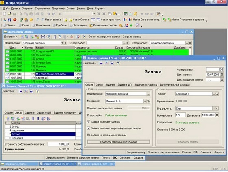This screenshot has height=172, width=228.
Task: Click the refresh icon in Документы Заявка toolbar
Action: (x=78, y=37)
